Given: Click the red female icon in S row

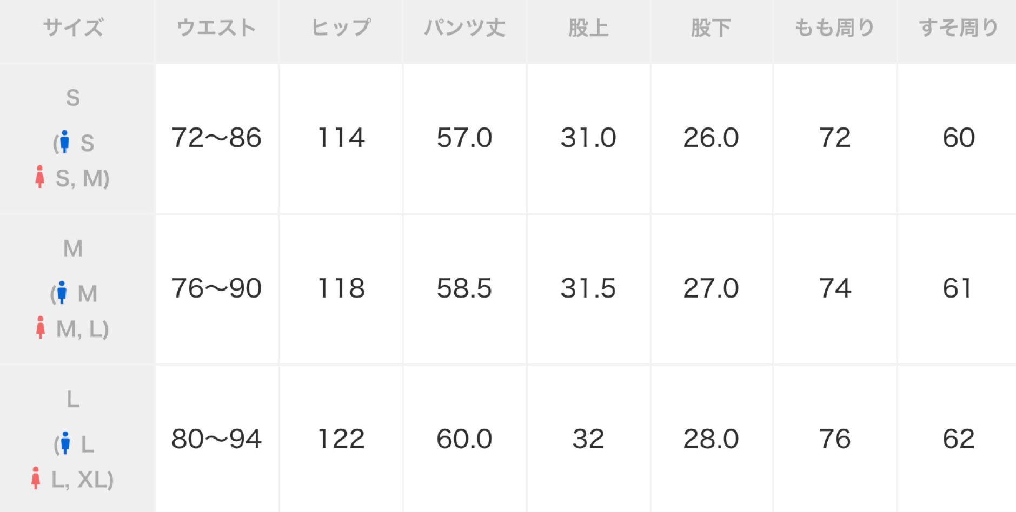Looking at the screenshot, I should click(39, 177).
